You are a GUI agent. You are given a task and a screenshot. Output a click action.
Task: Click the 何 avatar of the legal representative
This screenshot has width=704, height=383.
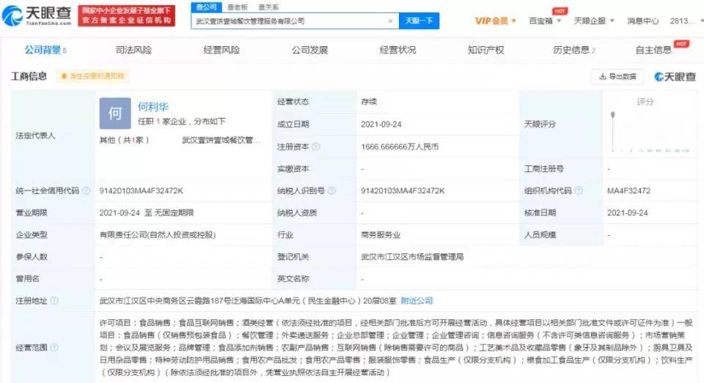point(115,114)
